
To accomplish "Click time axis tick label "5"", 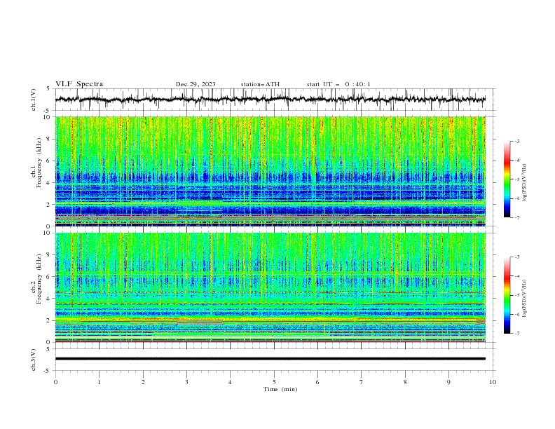I will click(x=274, y=382).
